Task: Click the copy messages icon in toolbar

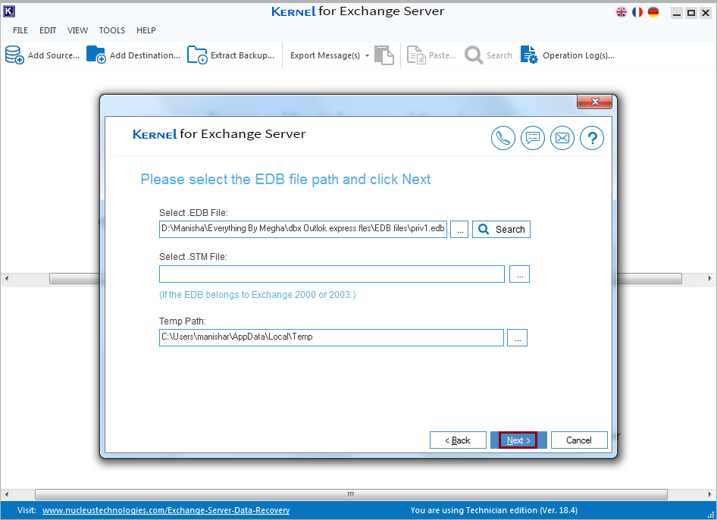Action: click(x=384, y=55)
